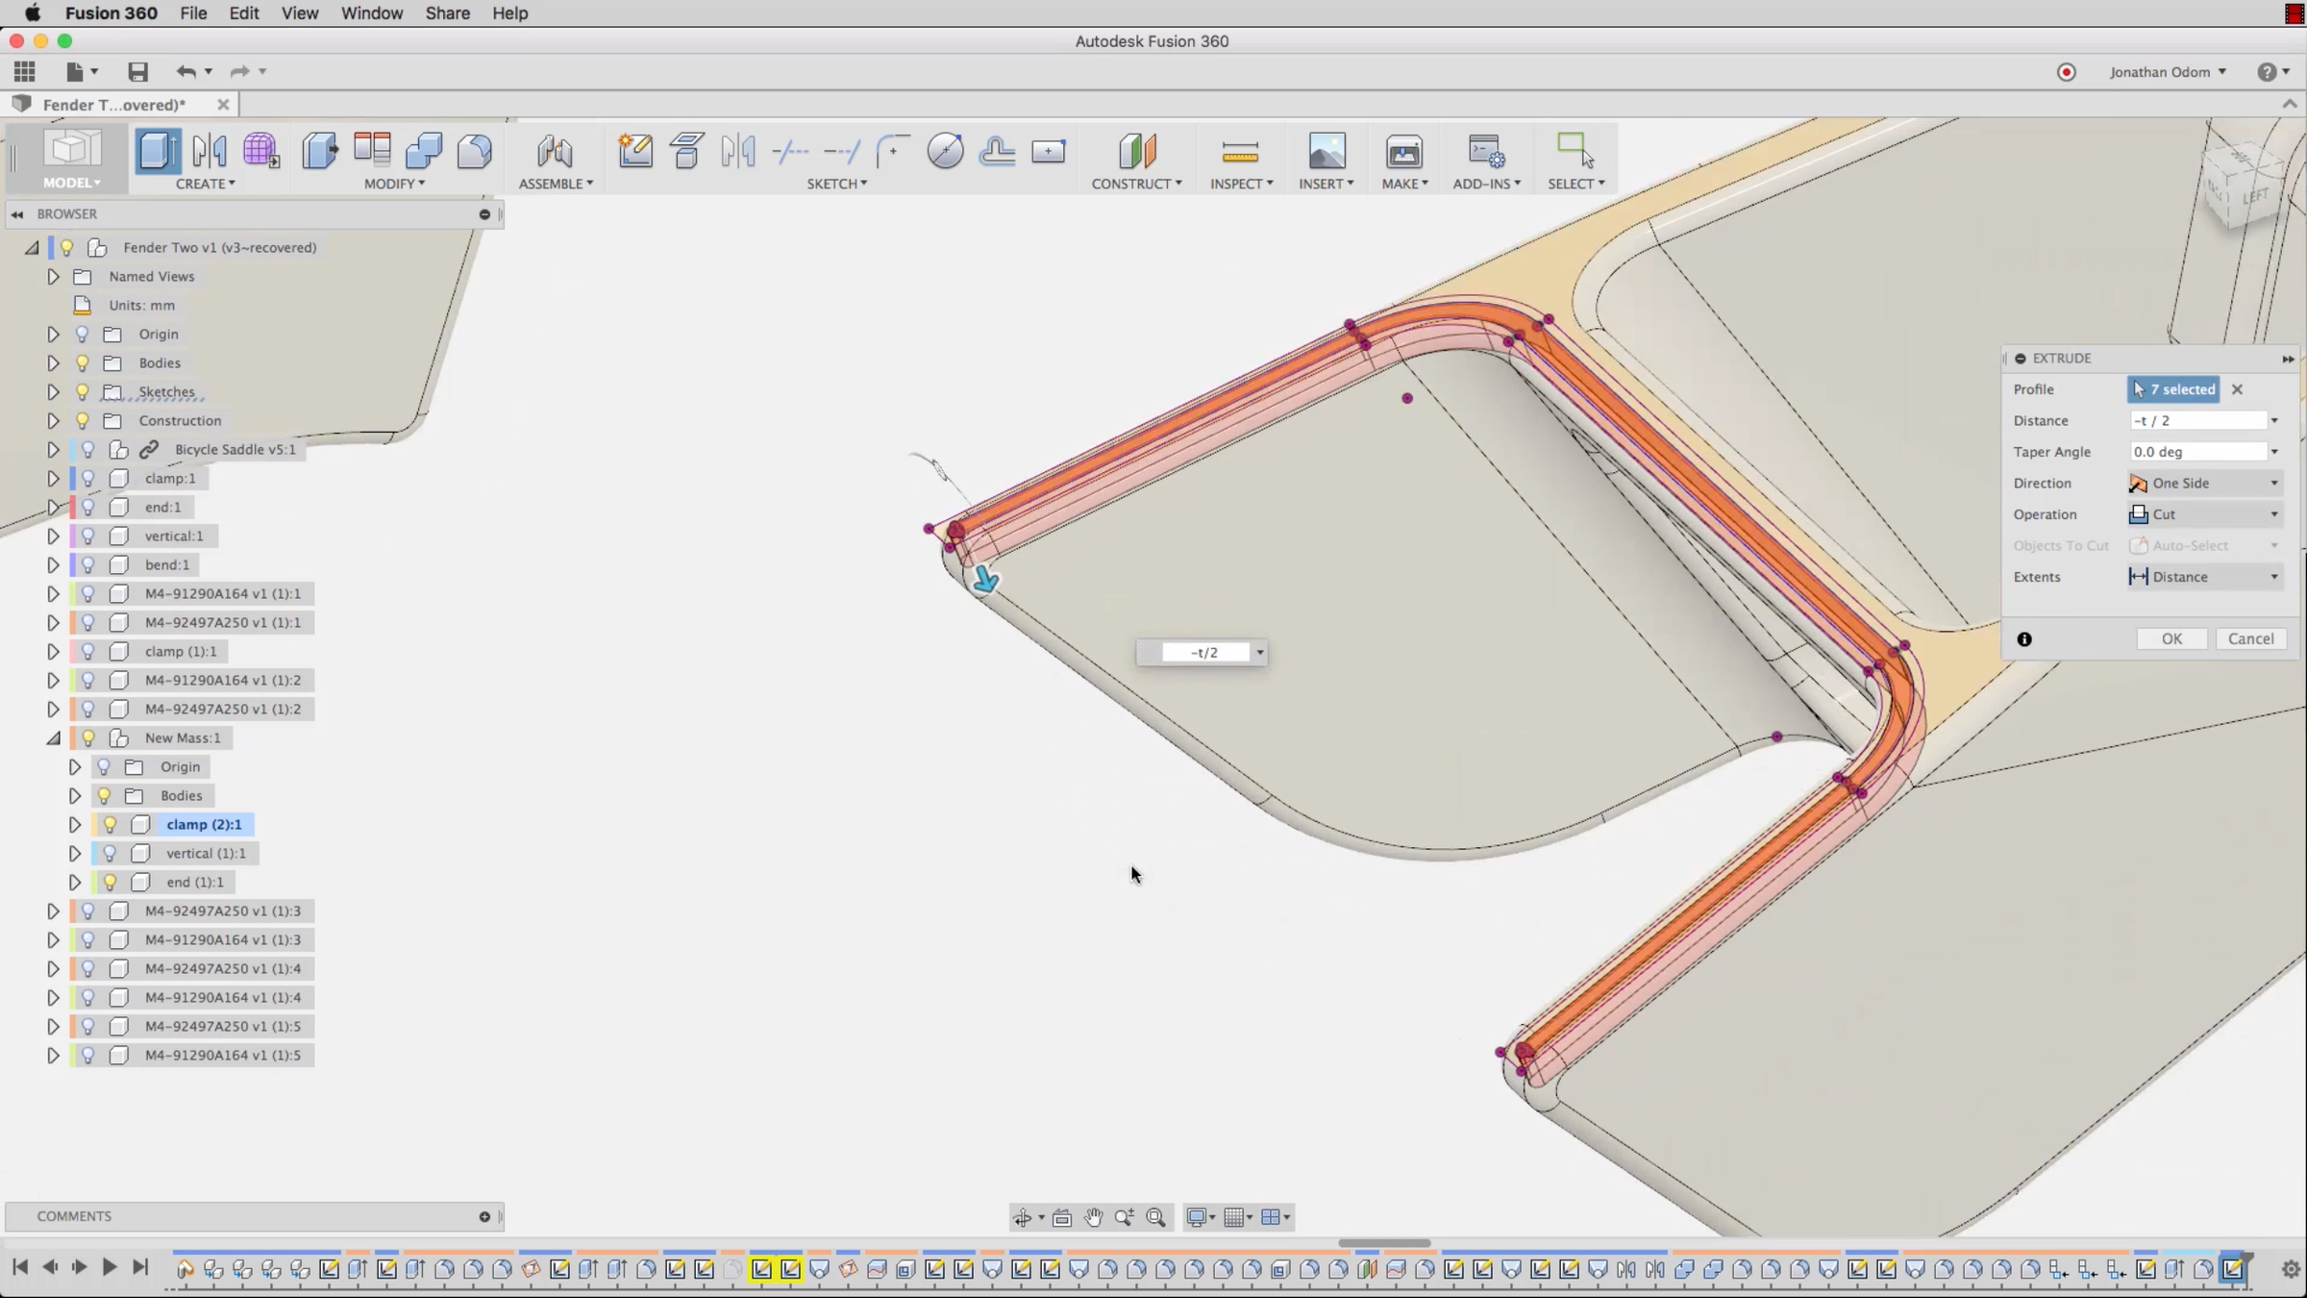Expand the Named Views tree node
The image size is (2307, 1298).
click(x=53, y=276)
